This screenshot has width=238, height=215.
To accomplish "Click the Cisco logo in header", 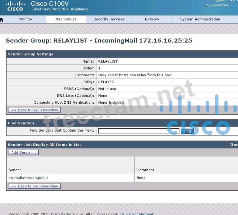I will (15, 6).
